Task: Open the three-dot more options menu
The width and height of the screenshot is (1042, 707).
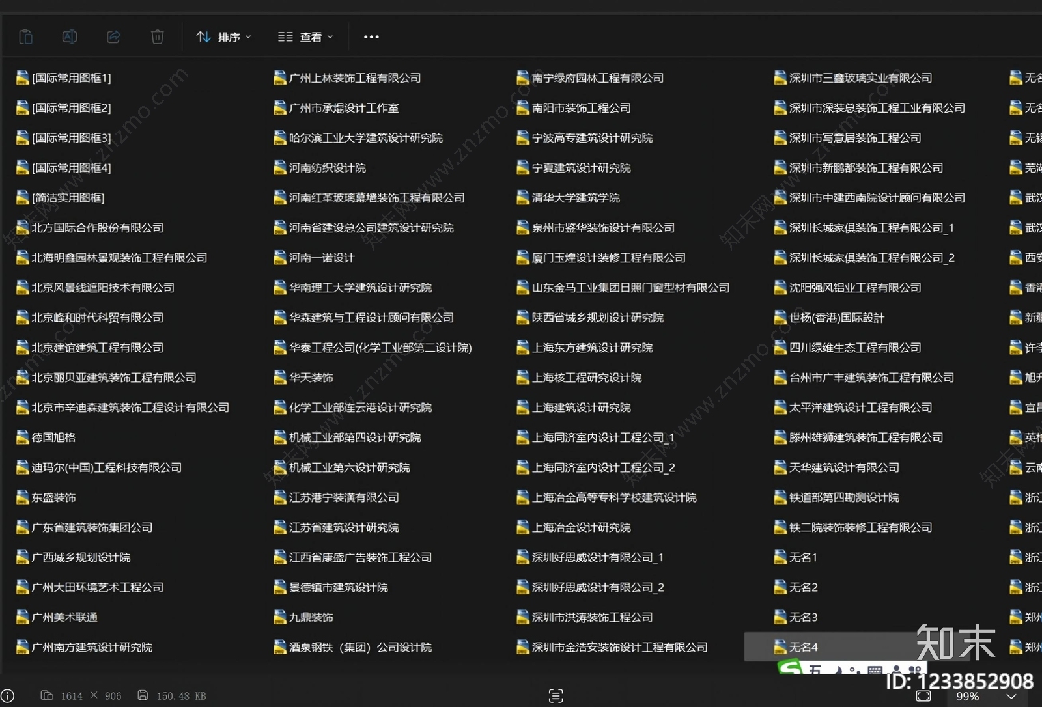Action: [x=371, y=37]
